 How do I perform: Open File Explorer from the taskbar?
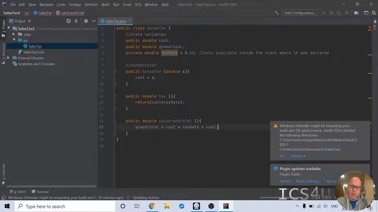coord(167,206)
